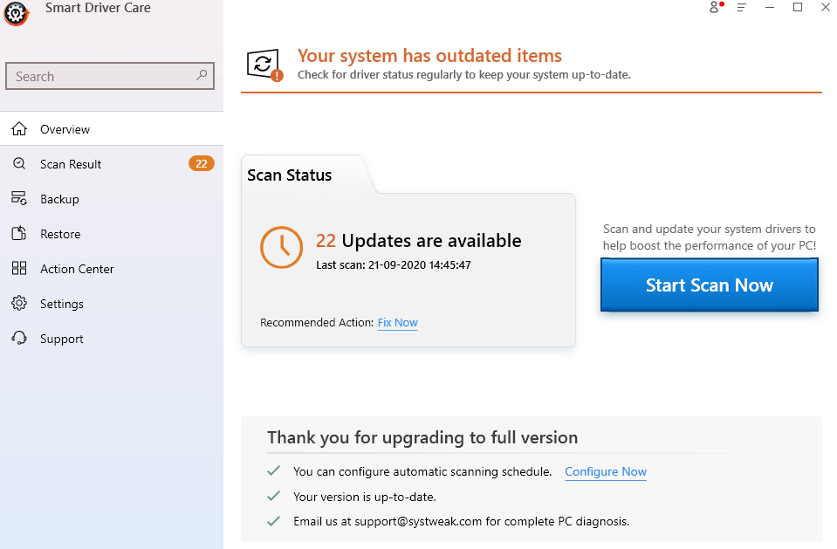Click into the Search field

click(100, 76)
